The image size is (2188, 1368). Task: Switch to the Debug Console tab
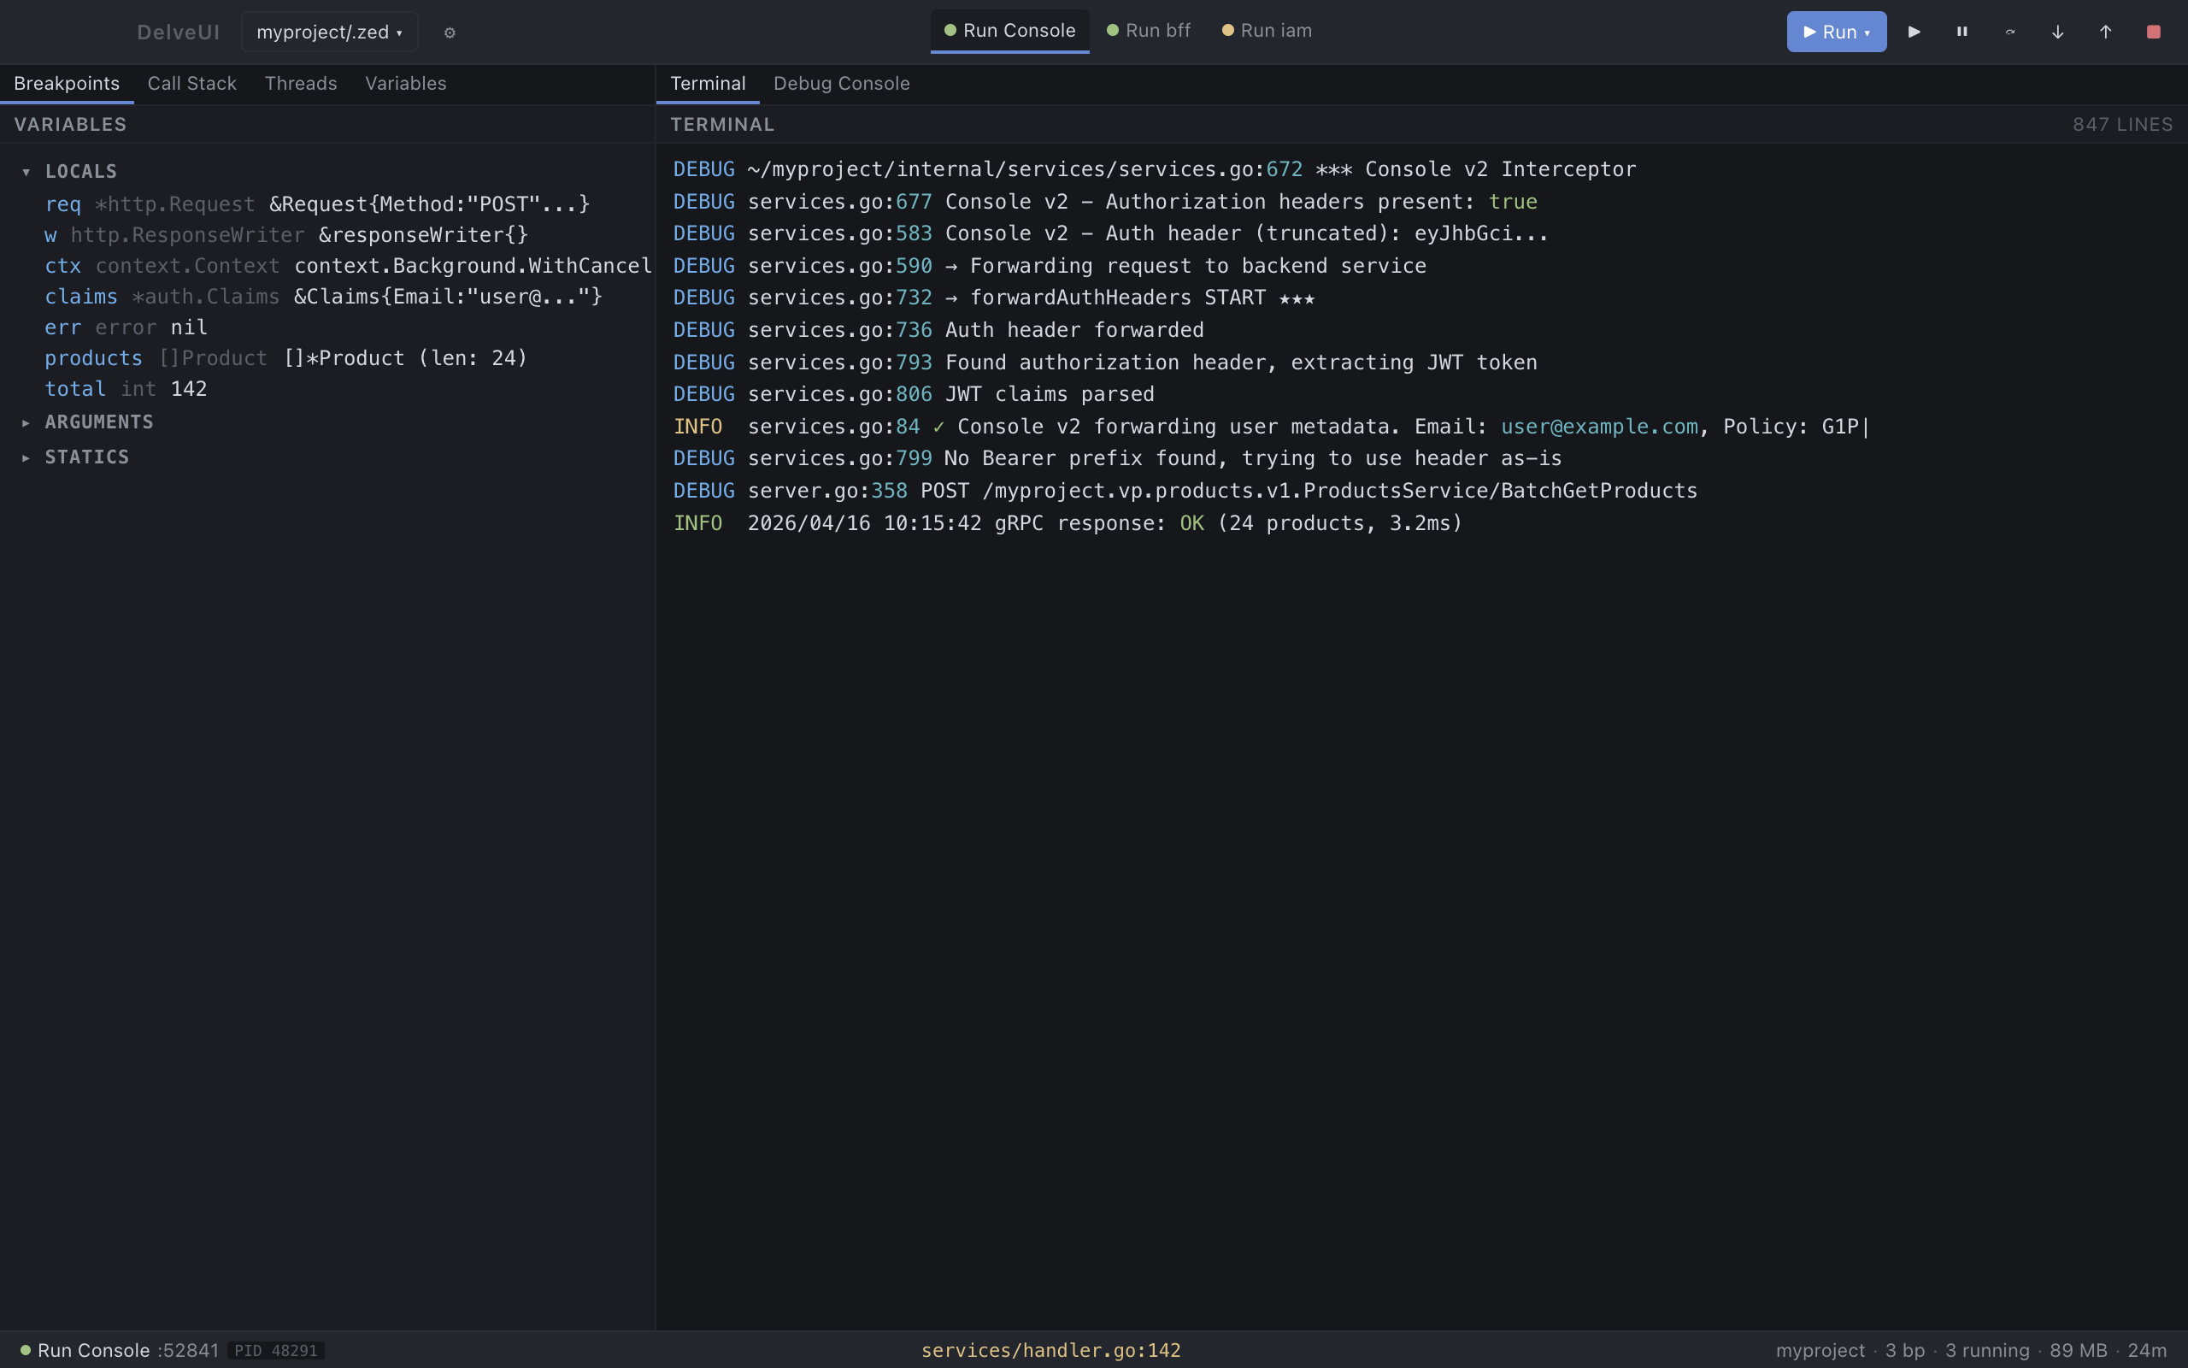[x=842, y=83]
